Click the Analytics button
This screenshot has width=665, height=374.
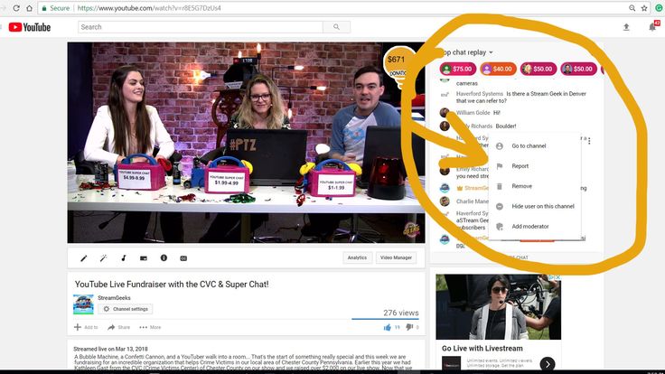click(x=357, y=257)
